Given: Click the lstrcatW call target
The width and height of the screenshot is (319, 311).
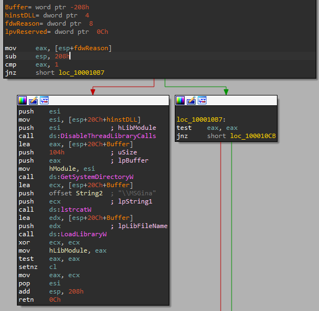Looking at the screenshot, I should (x=76, y=210).
